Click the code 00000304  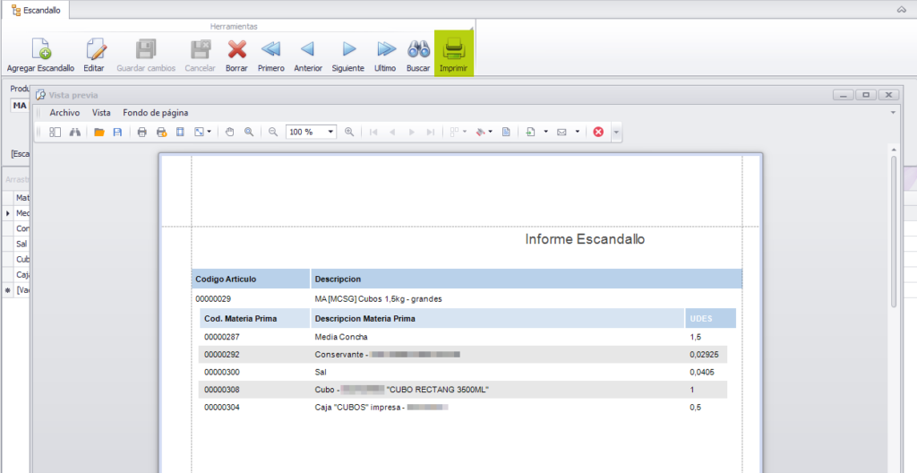point(222,407)
